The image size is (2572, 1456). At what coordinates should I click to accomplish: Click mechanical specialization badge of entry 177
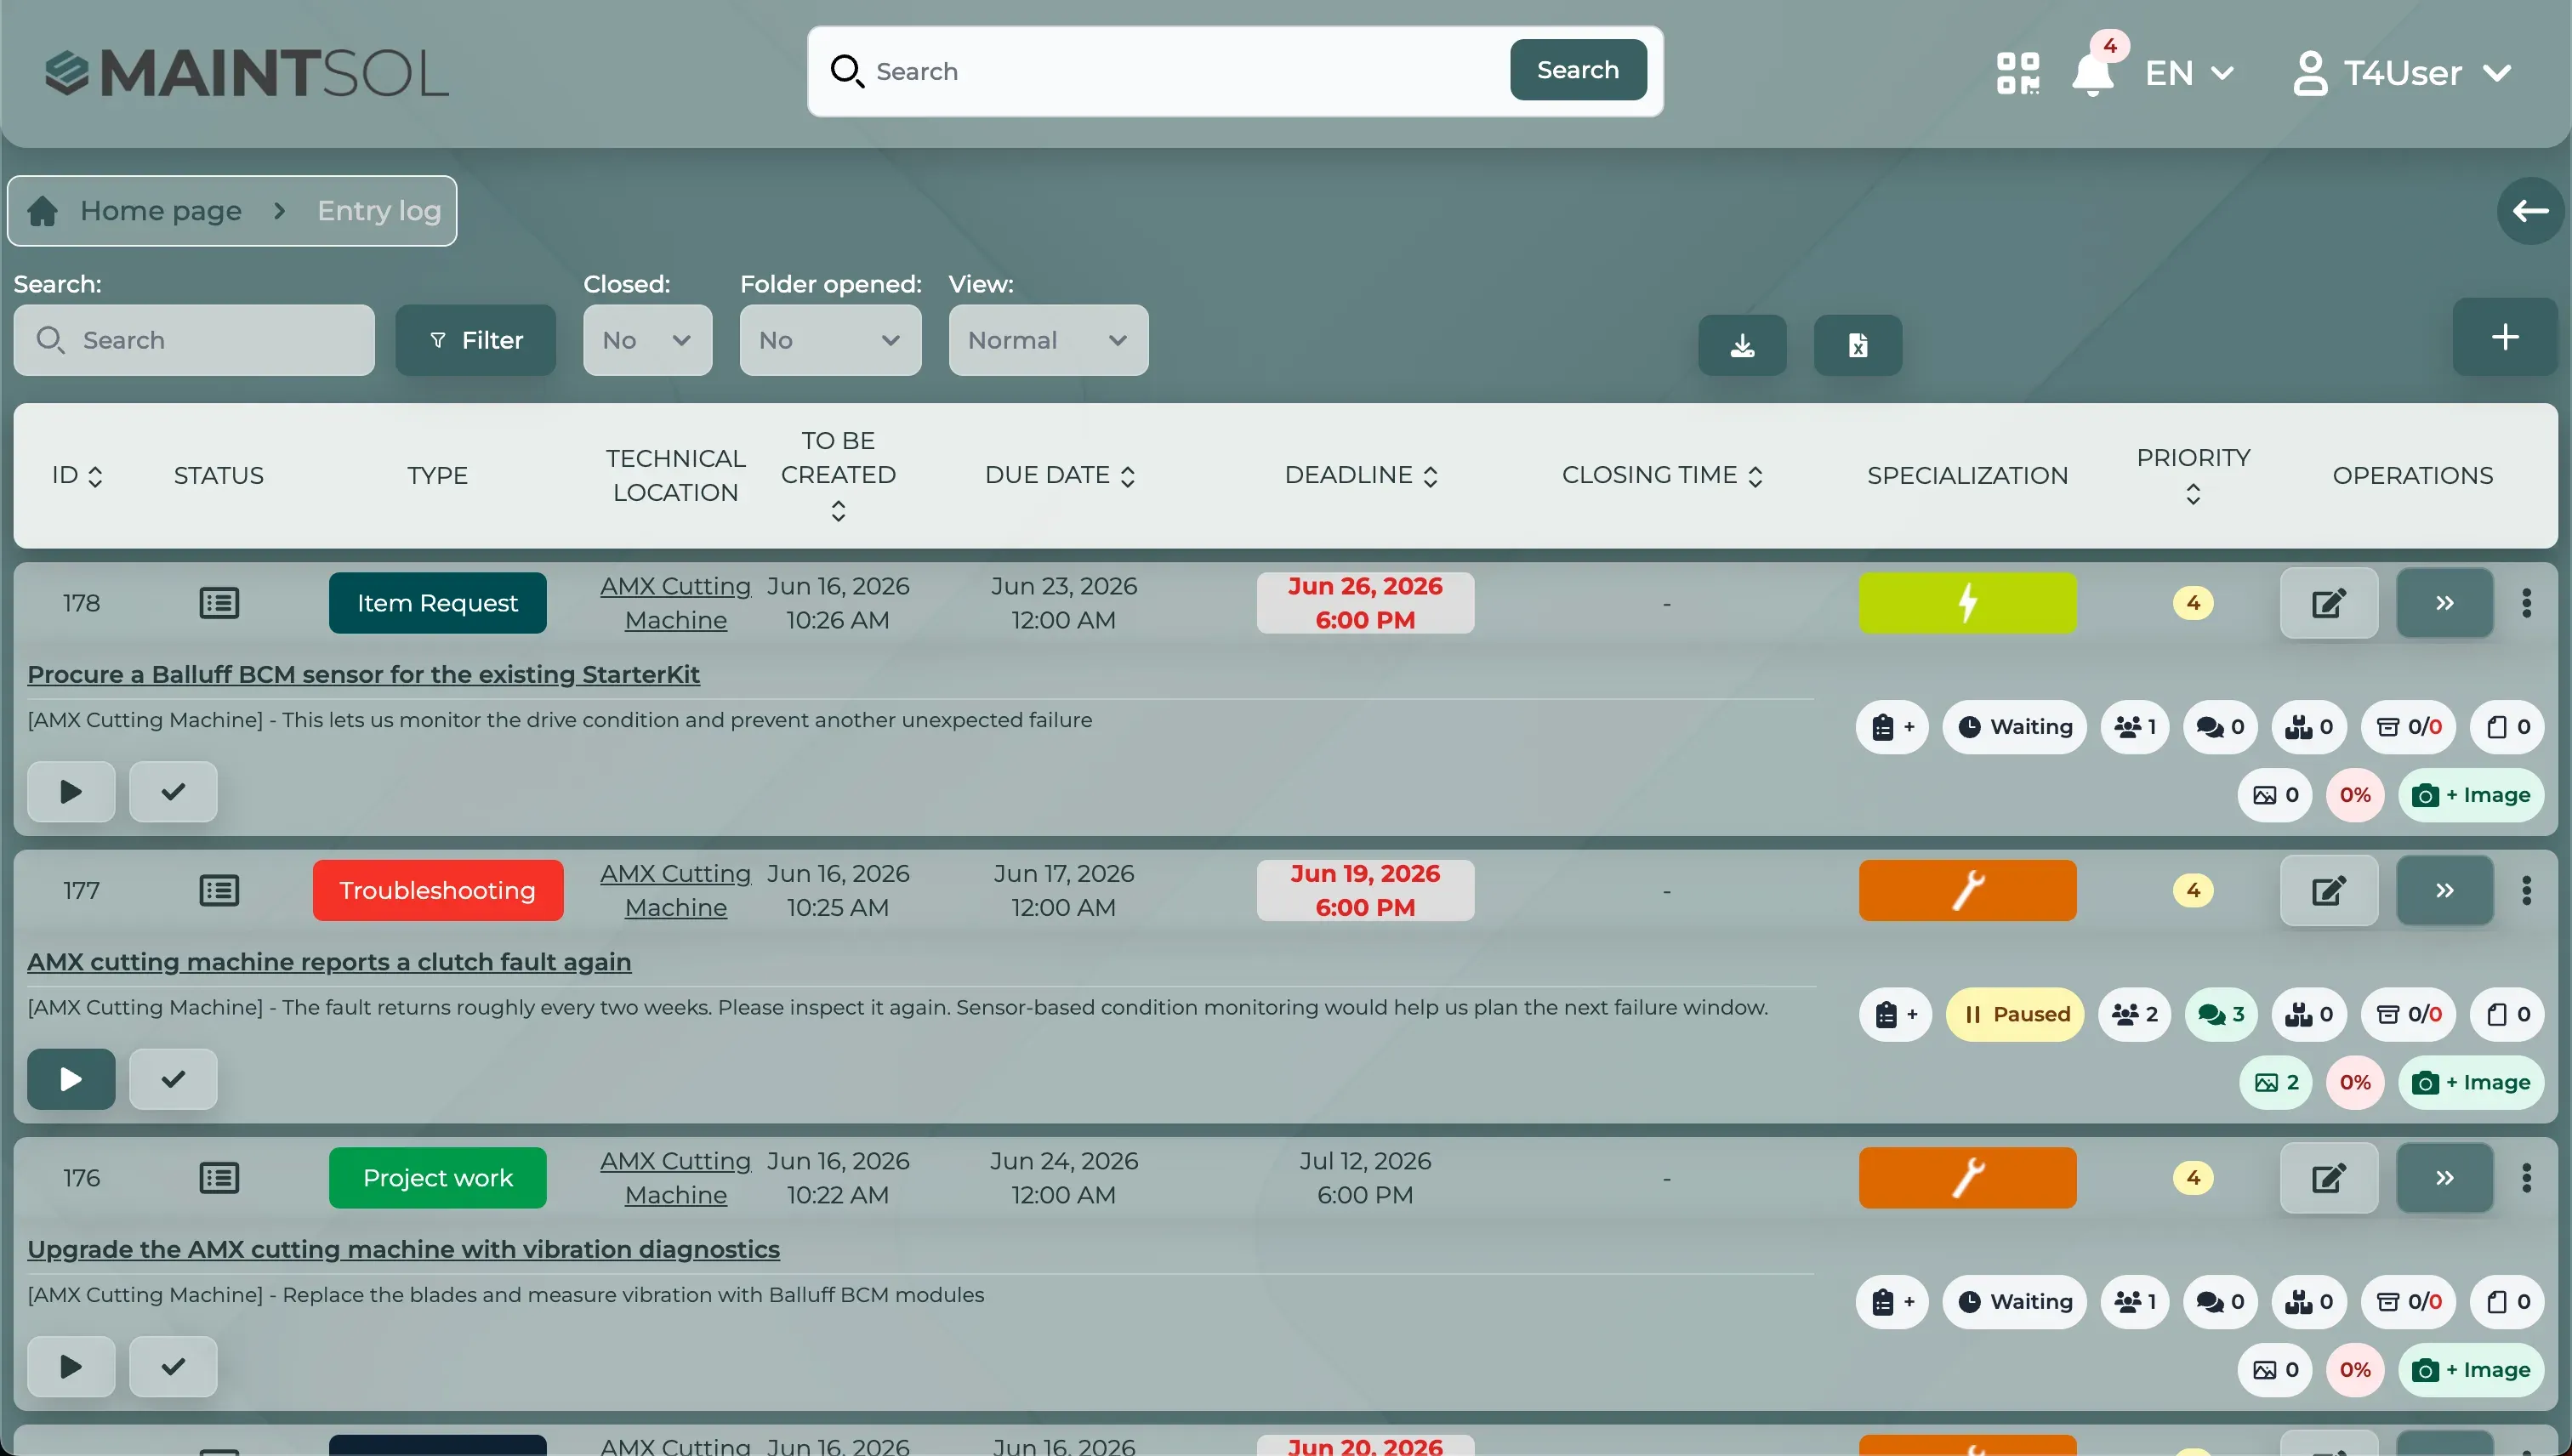point(1967,891)
